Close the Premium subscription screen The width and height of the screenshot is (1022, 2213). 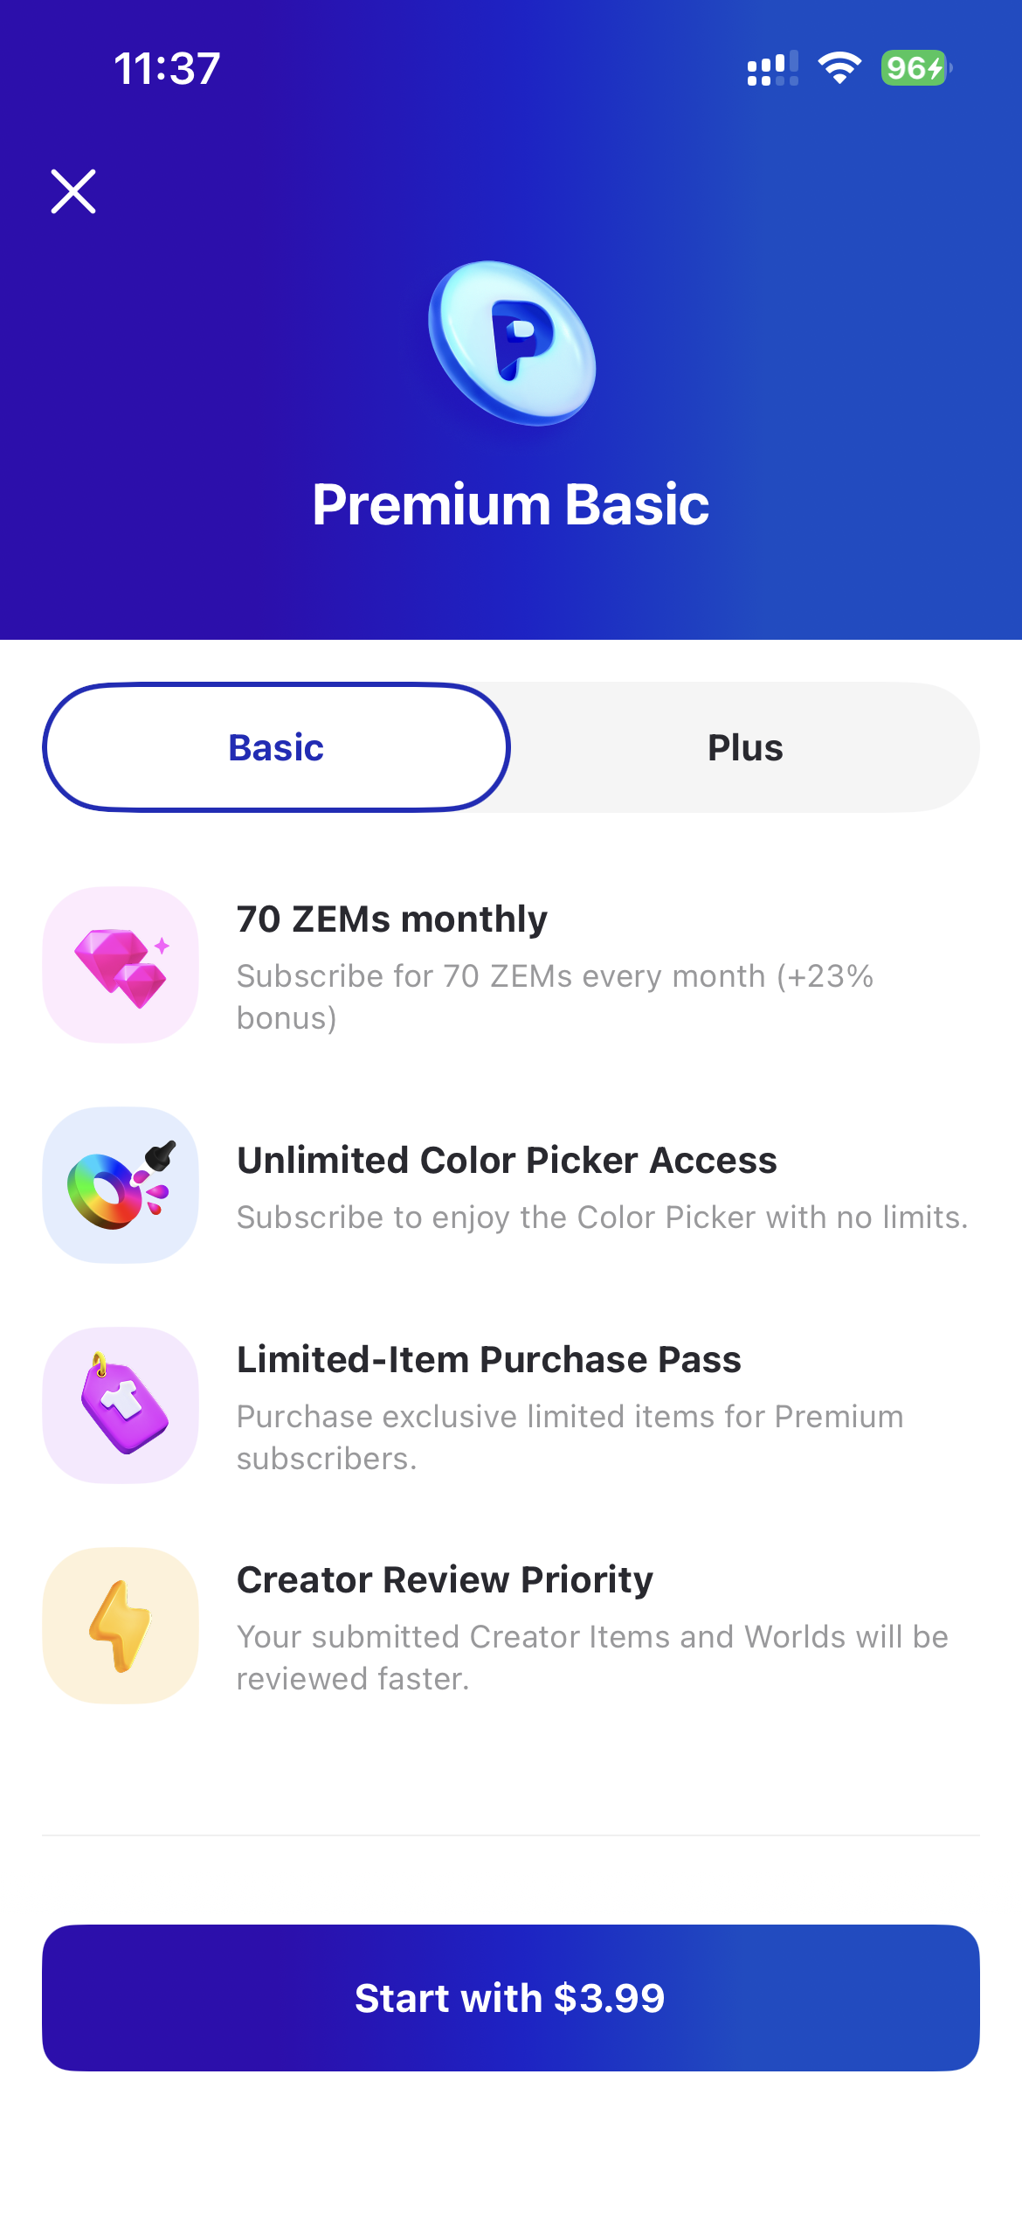pos(73,191)
